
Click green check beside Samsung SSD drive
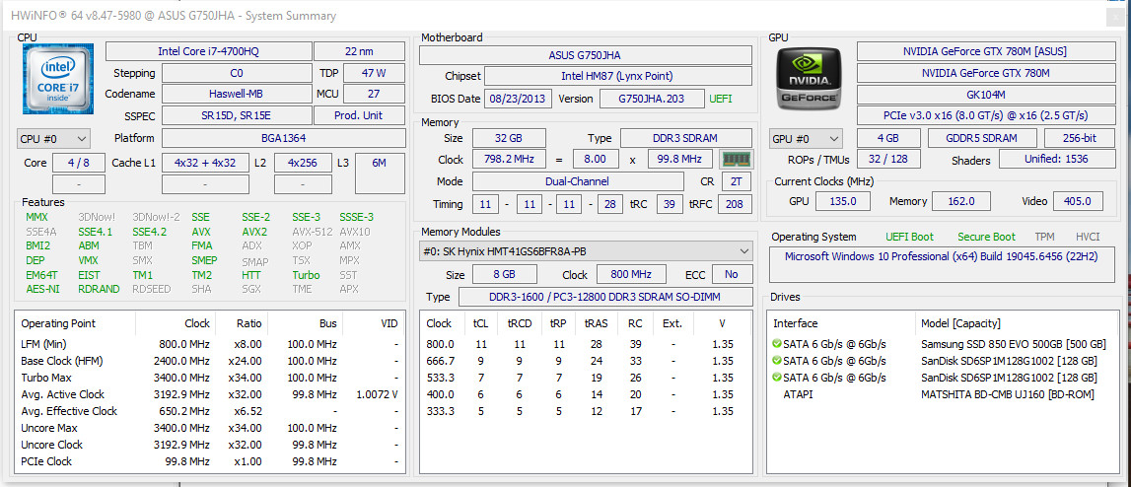777,343
